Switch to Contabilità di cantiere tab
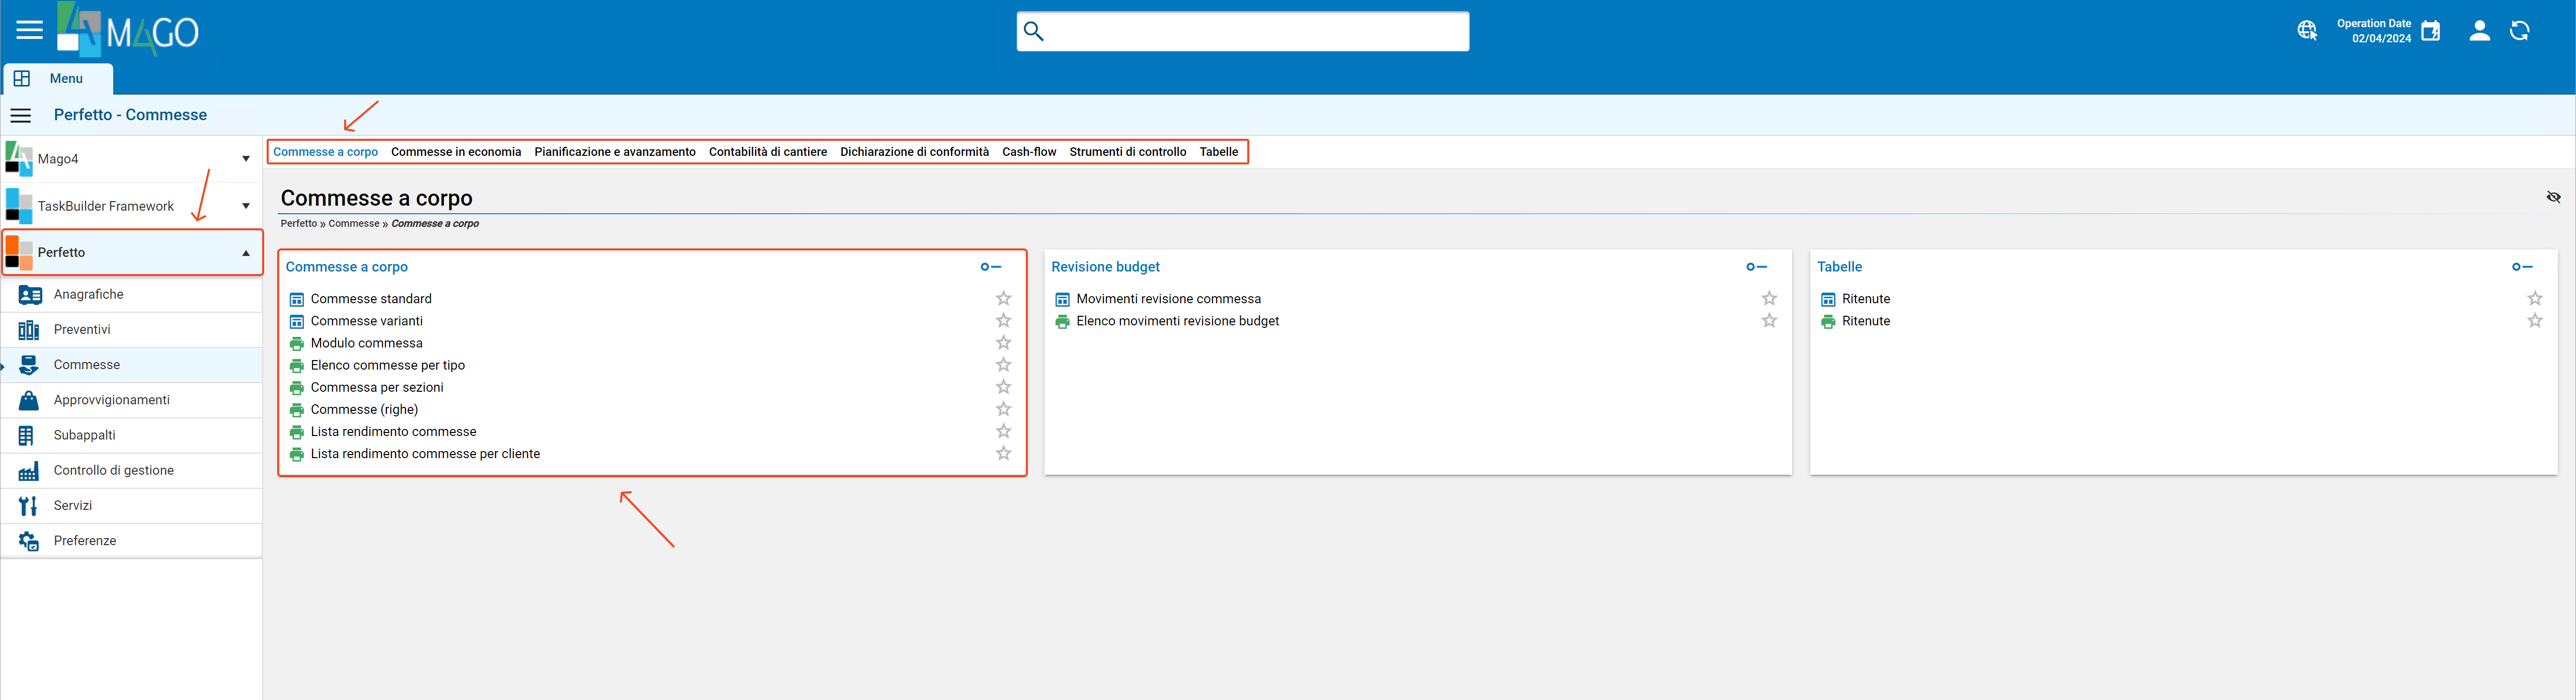Screen dimensions: 2576x700 click(x=768, y=152)
